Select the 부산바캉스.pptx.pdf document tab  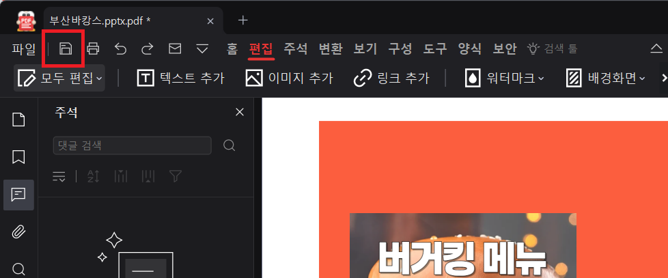click(x=133, y=20)
